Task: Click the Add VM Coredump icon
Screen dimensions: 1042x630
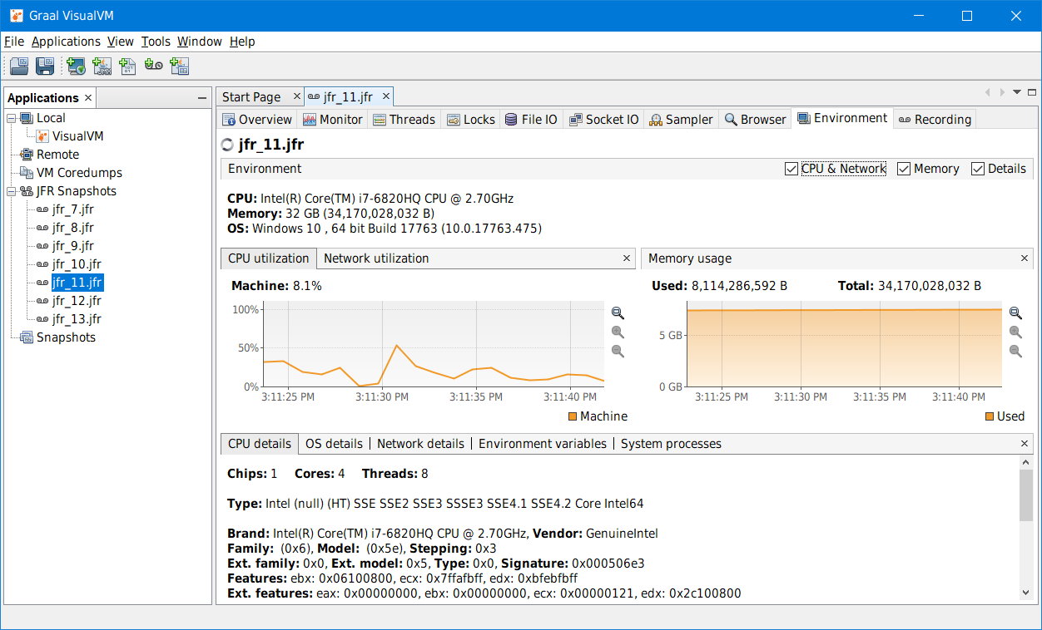Action: [x=127, y=66]
